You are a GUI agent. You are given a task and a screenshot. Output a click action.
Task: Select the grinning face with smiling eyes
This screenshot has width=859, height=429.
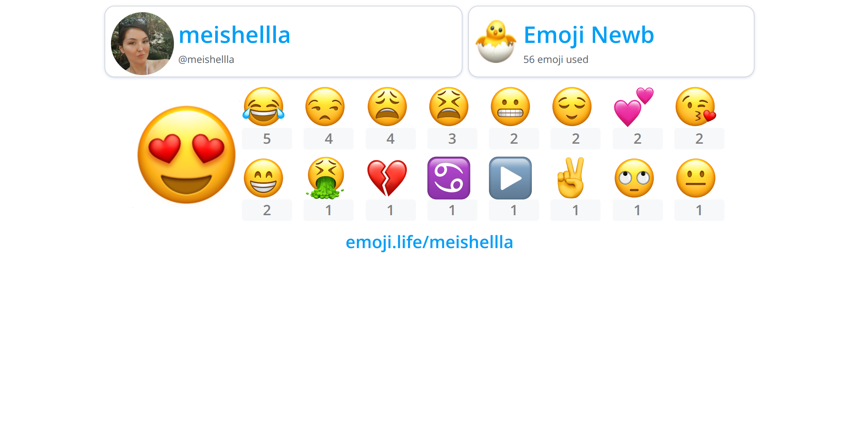(x=263, y=178)
